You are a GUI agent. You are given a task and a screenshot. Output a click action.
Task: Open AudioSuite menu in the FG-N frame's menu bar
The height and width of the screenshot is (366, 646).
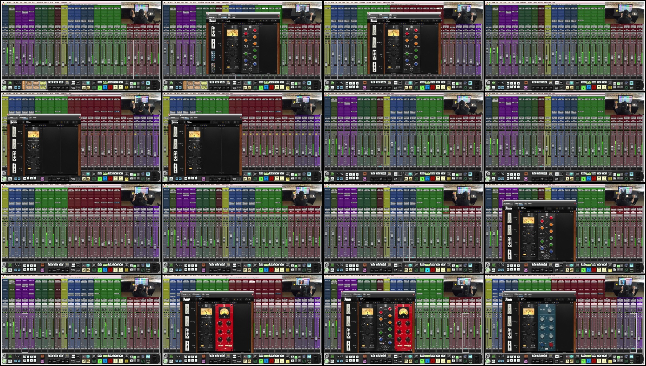(523, 276)
